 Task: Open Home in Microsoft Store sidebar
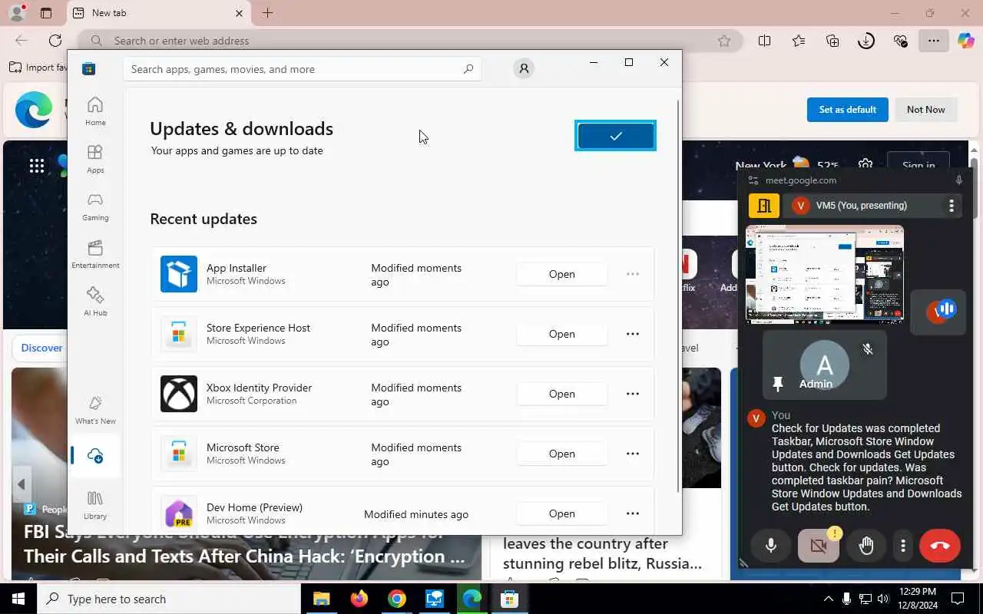pos(95,111)
